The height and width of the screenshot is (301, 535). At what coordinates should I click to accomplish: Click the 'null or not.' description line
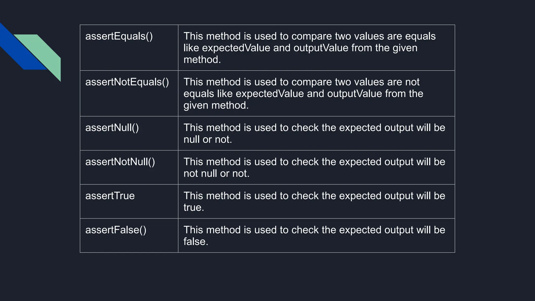click(x=208, y=140)
